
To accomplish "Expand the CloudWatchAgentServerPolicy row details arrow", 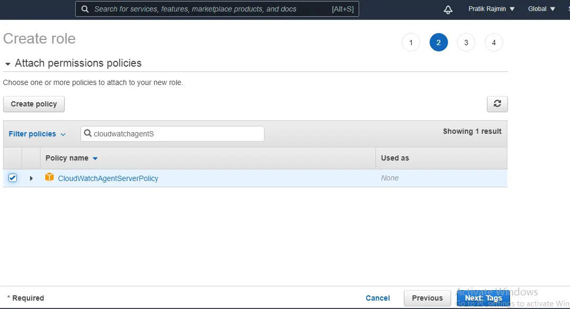I will tap(31, 178).
